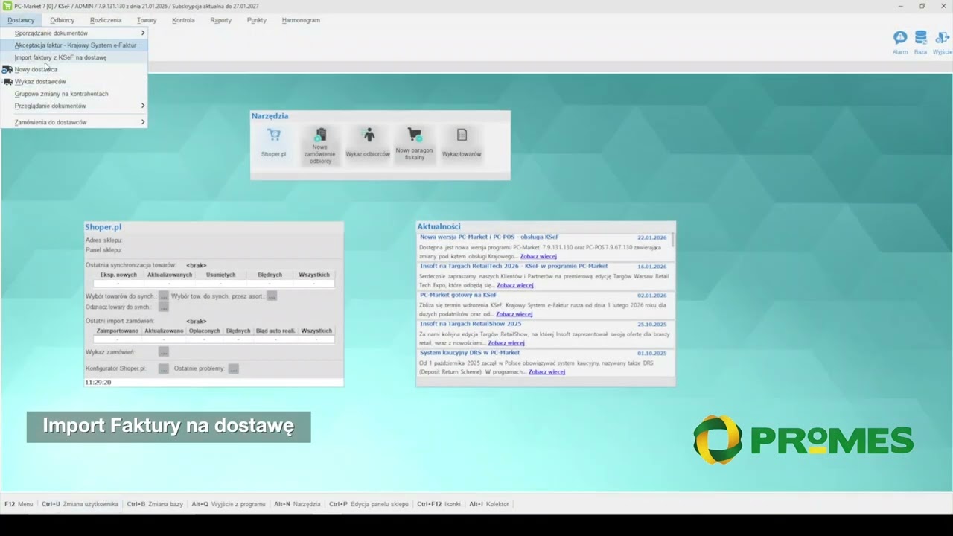Screen dimensions: 953x536
Task: Click Wybór tow. do synch. przez asort. button
Action: click(272, 296)
